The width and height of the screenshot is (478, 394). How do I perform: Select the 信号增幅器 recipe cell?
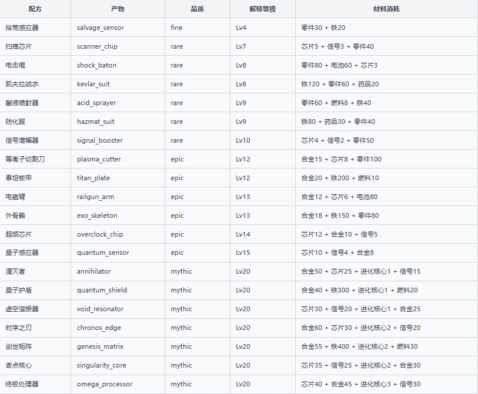tap(35, 140)
